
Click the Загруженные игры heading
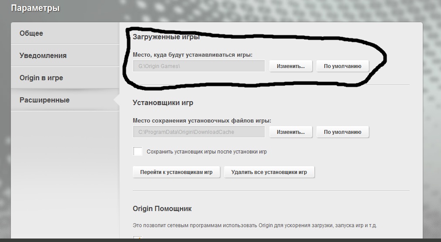point(166,37)
